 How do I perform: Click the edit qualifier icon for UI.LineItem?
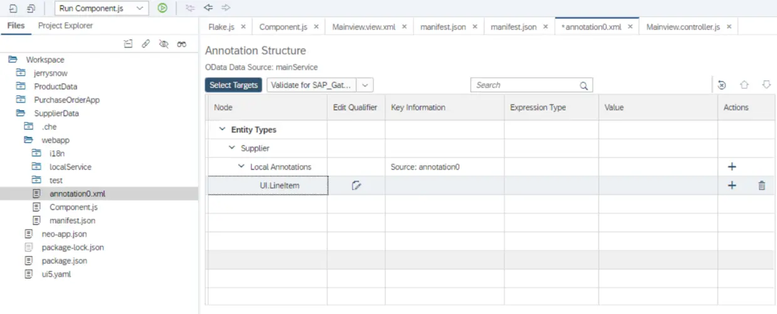(357, 186)
